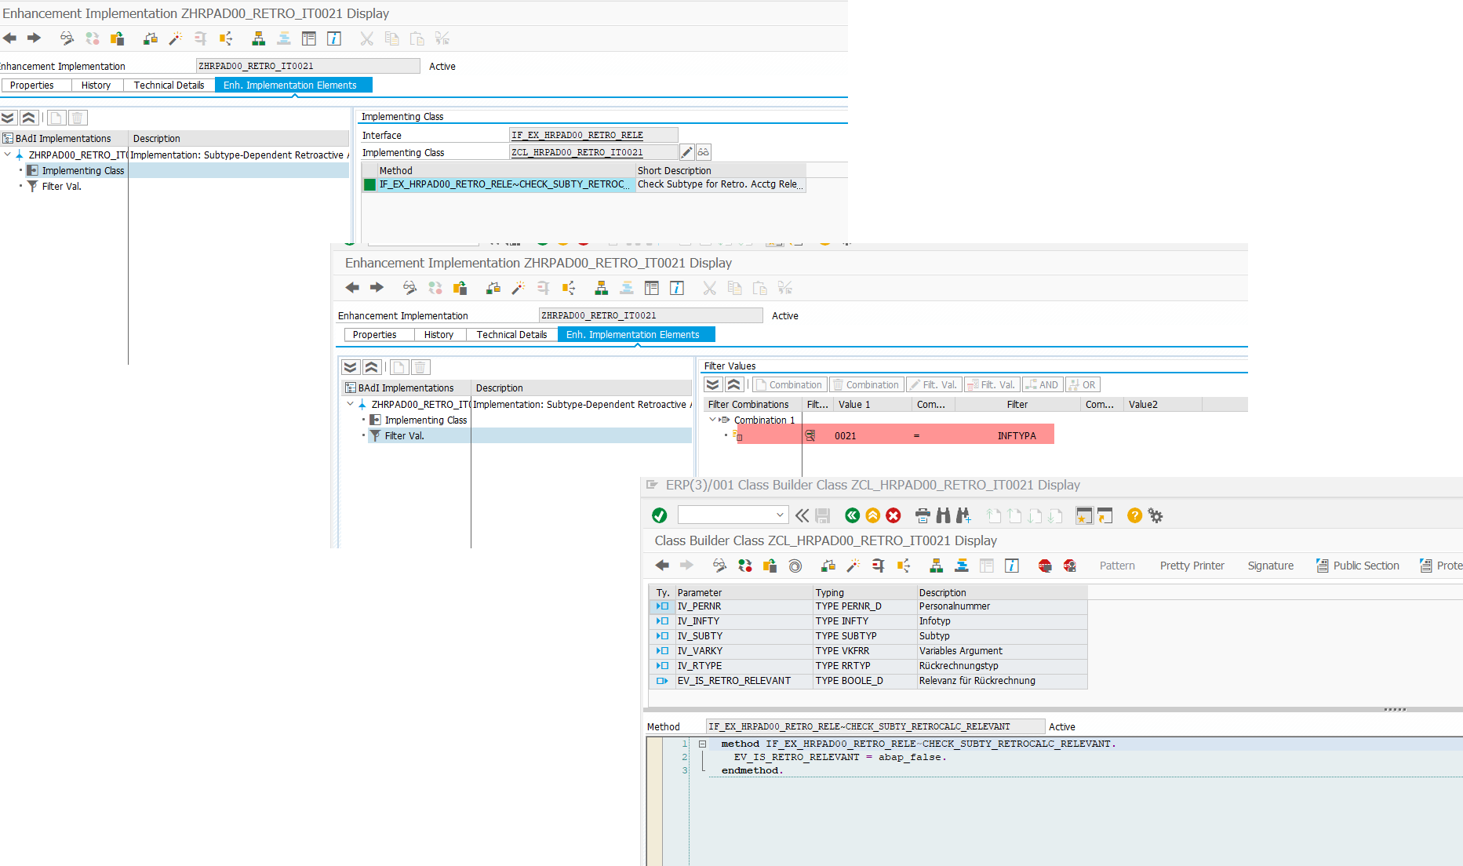
Task: Click the red Cancel icon in Class Builder
Action: 893,515
